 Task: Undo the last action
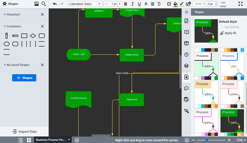coord(55,4)
